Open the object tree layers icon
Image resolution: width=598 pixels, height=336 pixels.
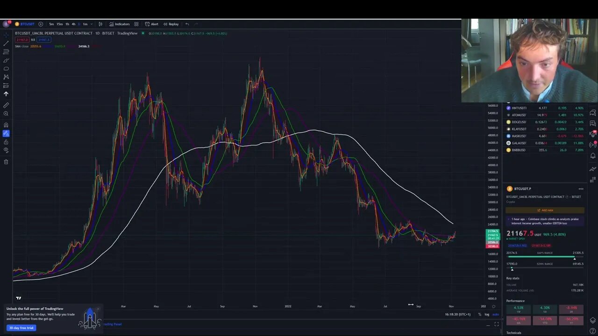point(593,320)
